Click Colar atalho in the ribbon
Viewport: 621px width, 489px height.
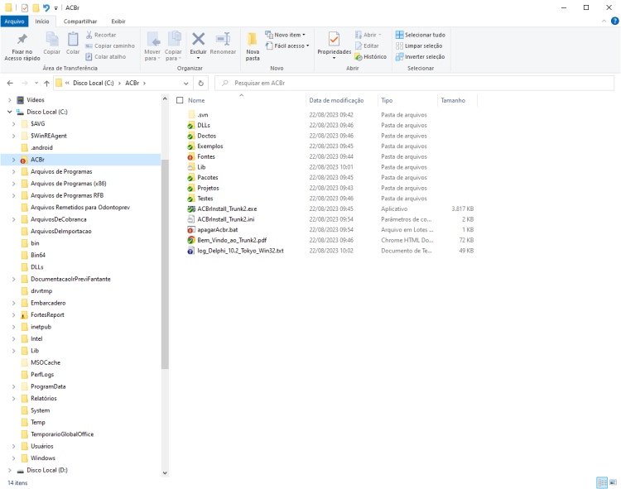click(106, 56)
